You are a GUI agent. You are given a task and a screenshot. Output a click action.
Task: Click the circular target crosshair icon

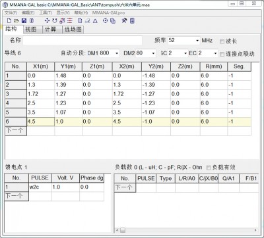(105, 21)
